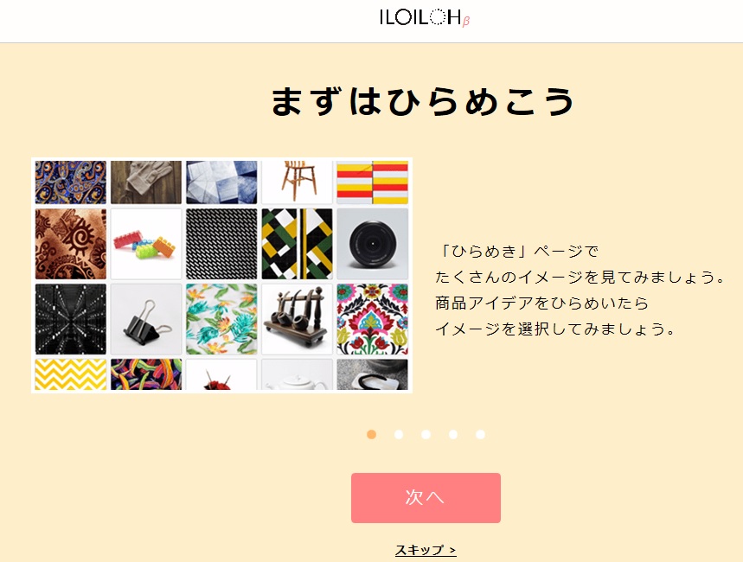Screen dimensions: 743x562
Task: Click the スキップ skip link
Action: point(426,550)
